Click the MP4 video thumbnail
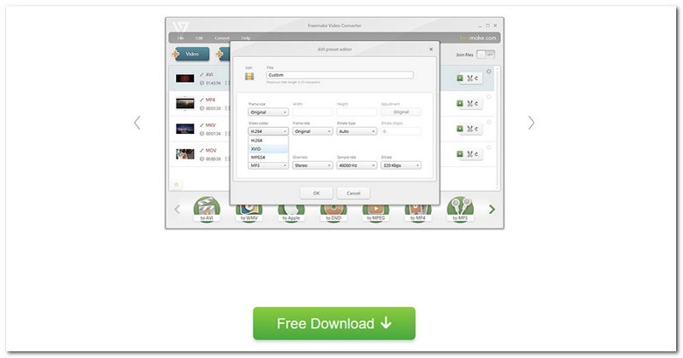This screenshot has width=683, height=358. [184, 103]
